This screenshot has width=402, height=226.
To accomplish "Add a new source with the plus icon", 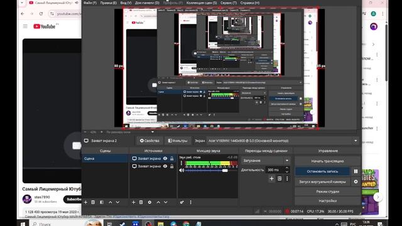I will [133, 202].
